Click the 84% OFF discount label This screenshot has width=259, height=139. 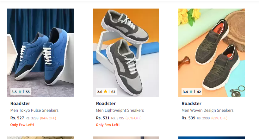tap(48, 118)
